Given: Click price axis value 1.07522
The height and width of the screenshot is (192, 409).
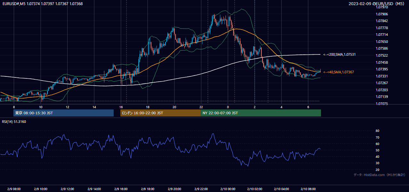Looking at the screenshot, I should click(x=381, y=55).
